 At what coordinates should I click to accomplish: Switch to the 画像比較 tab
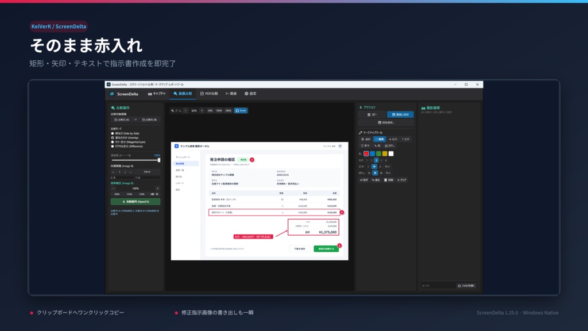tap(183, 94)
